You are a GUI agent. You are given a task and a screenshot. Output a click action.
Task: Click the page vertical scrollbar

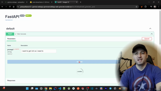160,28
